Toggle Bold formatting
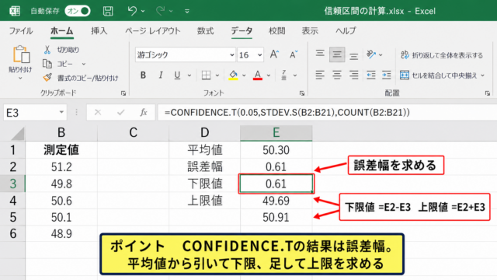 pos(143,75)
